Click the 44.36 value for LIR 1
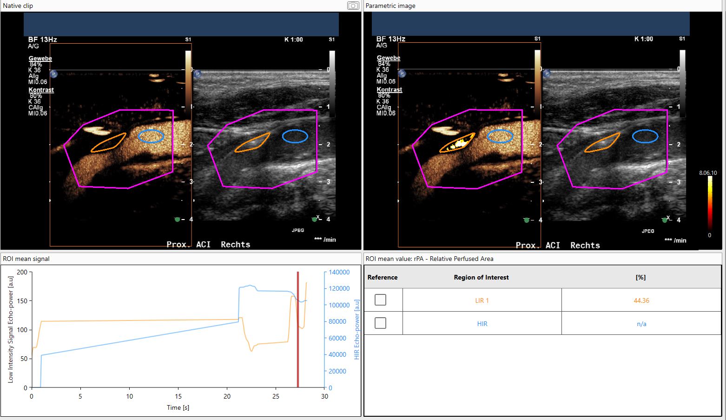The image size is (726, 420). click(641, 300)
